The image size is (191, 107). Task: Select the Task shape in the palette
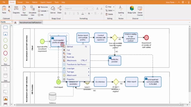coord(5,27)
